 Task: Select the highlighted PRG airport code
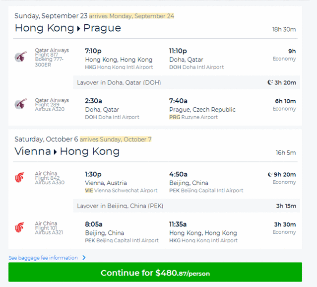[x=174, y=118]
